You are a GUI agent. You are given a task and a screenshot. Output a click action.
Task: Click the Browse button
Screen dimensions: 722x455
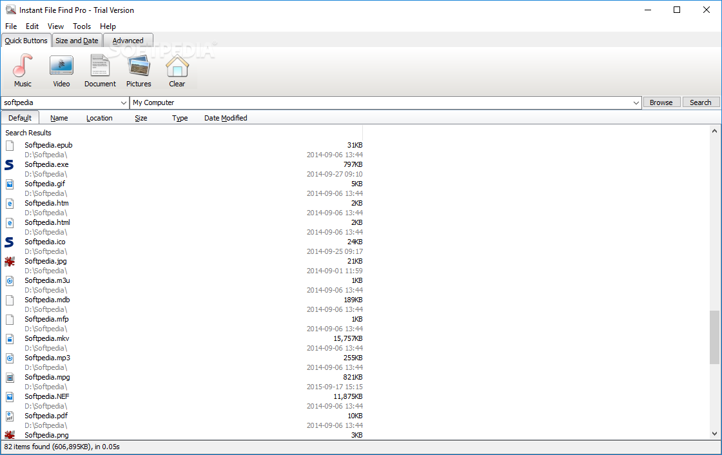(x=661, y=102)
